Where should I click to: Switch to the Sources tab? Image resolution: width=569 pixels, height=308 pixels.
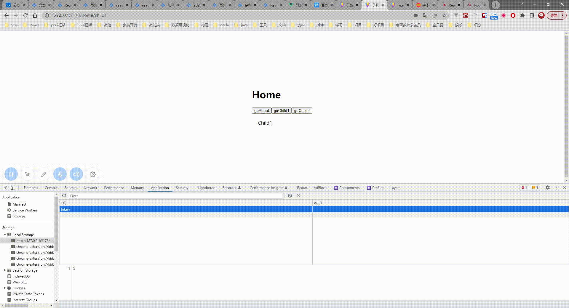[x=71, y=188]
